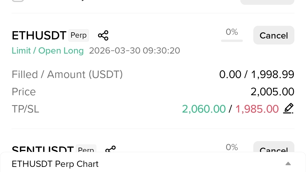The image size is (306, 172).
Task: Click the SENTUSDT 0% fill indicator
Action: 232,147
